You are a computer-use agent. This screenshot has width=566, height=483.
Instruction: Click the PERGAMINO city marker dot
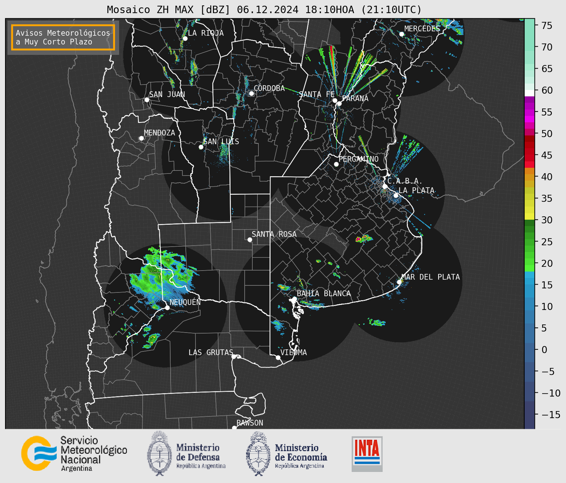(x=336, y=164)
